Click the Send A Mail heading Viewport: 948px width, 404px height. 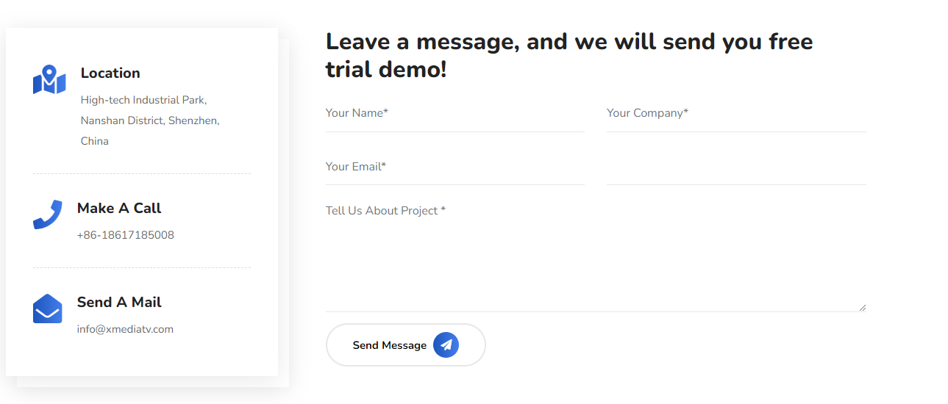tap(119, 302)
